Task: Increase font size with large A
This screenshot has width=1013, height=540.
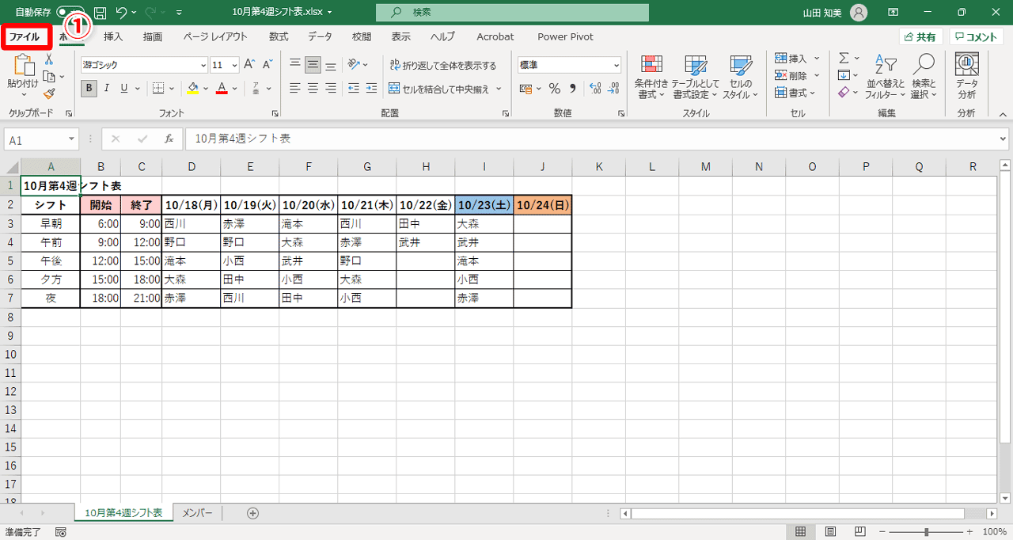Action: pyautogui.click(x=249, y=64)
